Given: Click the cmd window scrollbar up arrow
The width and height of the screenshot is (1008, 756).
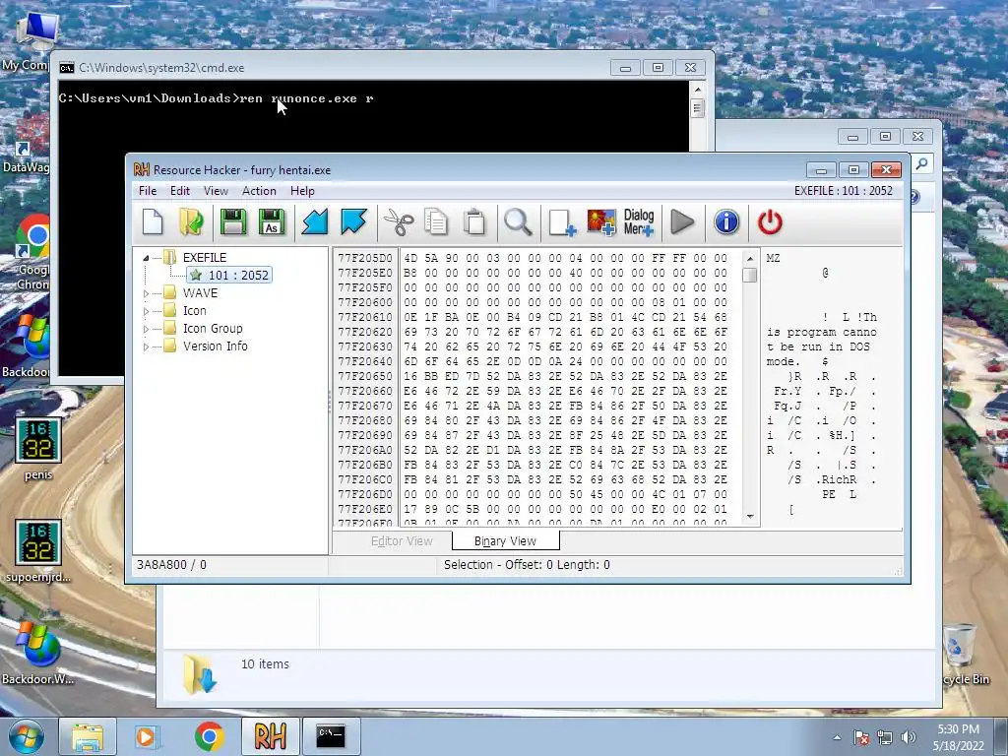Looking at the screenshot, I should (698, 90).
